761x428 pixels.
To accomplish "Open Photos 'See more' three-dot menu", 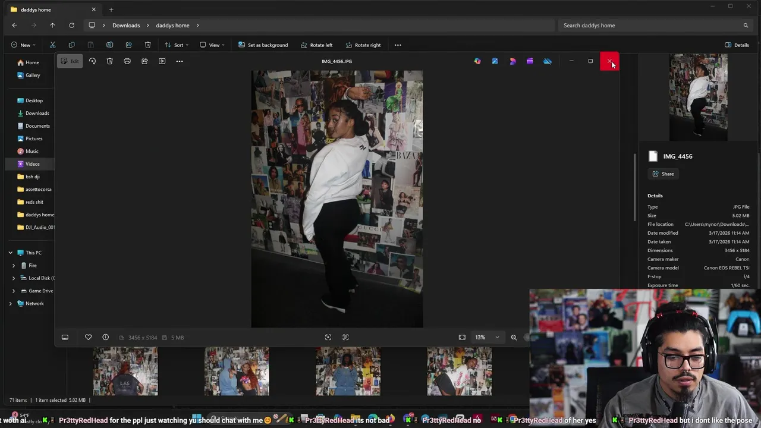I will 180,61.
